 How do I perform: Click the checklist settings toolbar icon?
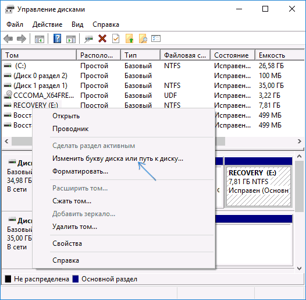coord(156,38)
